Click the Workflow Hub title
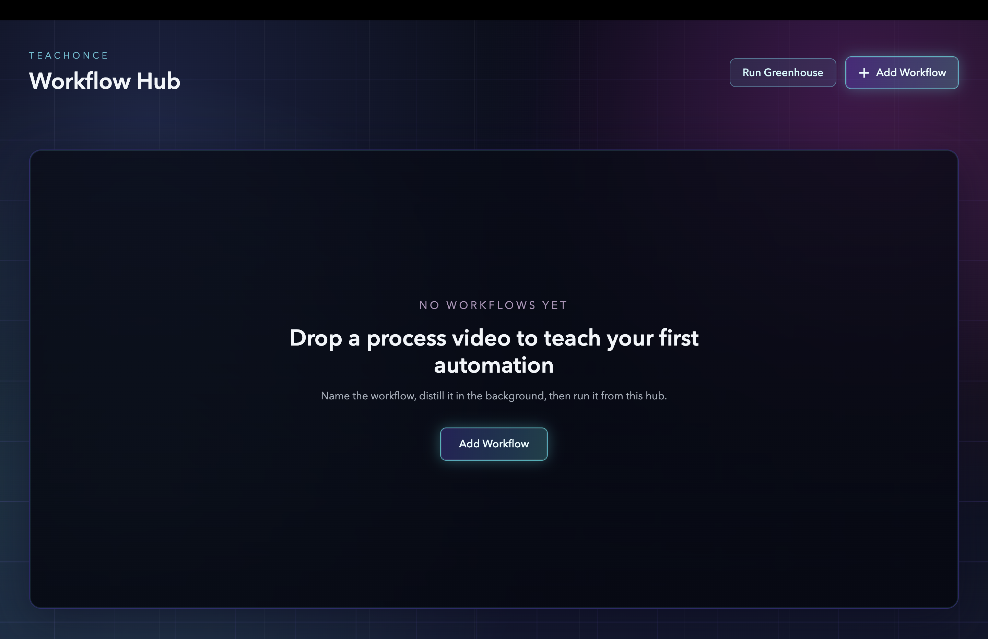This screenshot has height=639, width=988. 105,81
